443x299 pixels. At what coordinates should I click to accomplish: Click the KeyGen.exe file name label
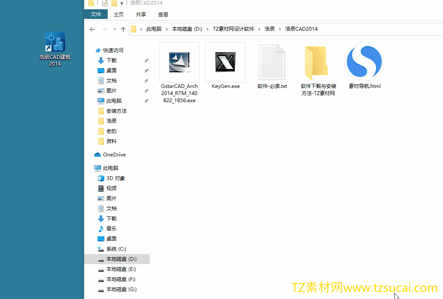tap(226, 86)
